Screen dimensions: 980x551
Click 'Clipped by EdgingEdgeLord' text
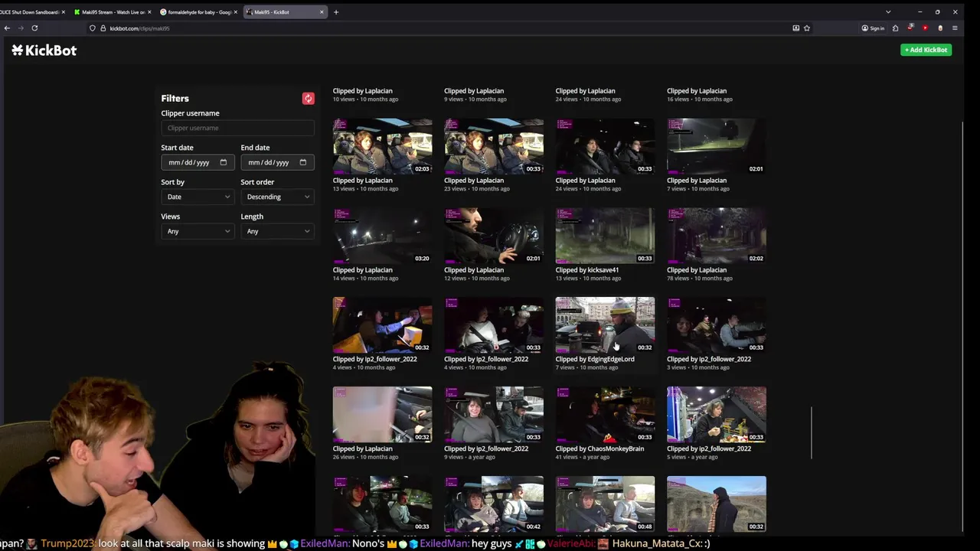[595, 359]
